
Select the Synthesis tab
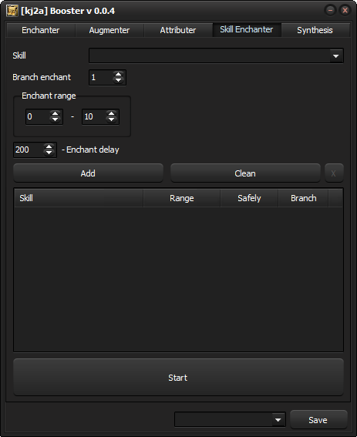coord(315,30)
